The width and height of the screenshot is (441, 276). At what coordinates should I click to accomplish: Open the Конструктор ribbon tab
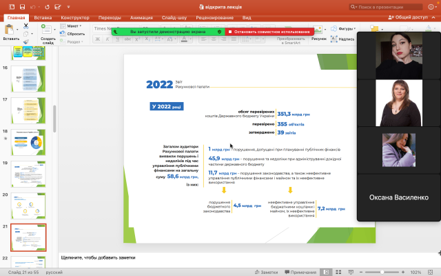coord(75,17)
